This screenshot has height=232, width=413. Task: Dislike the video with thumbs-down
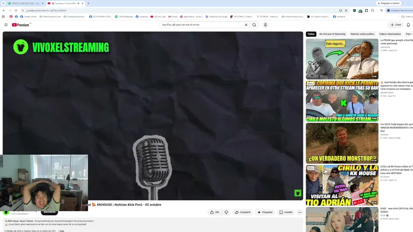(226, 212)
